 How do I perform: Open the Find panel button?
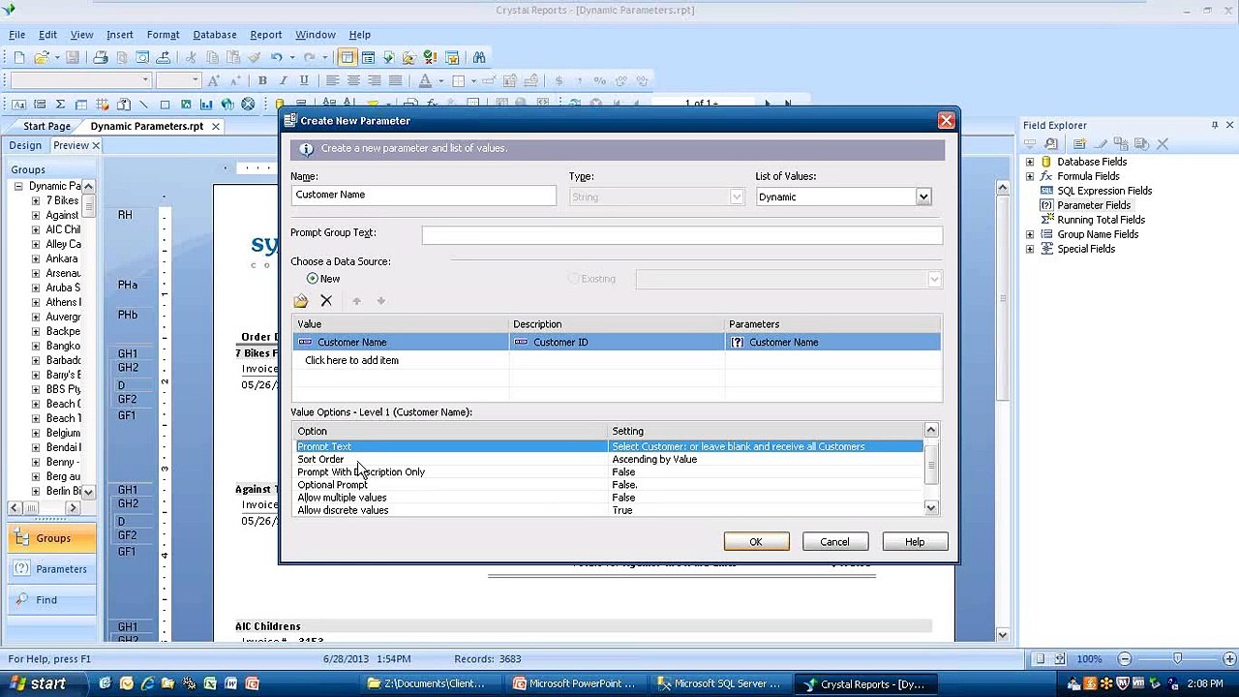click(52, 600)
